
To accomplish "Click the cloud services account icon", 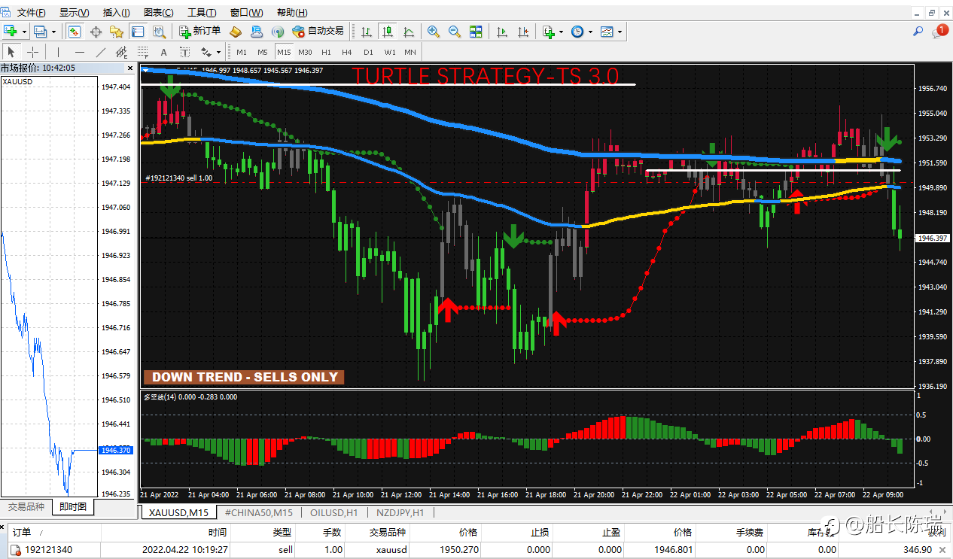I will coord(257,31).
